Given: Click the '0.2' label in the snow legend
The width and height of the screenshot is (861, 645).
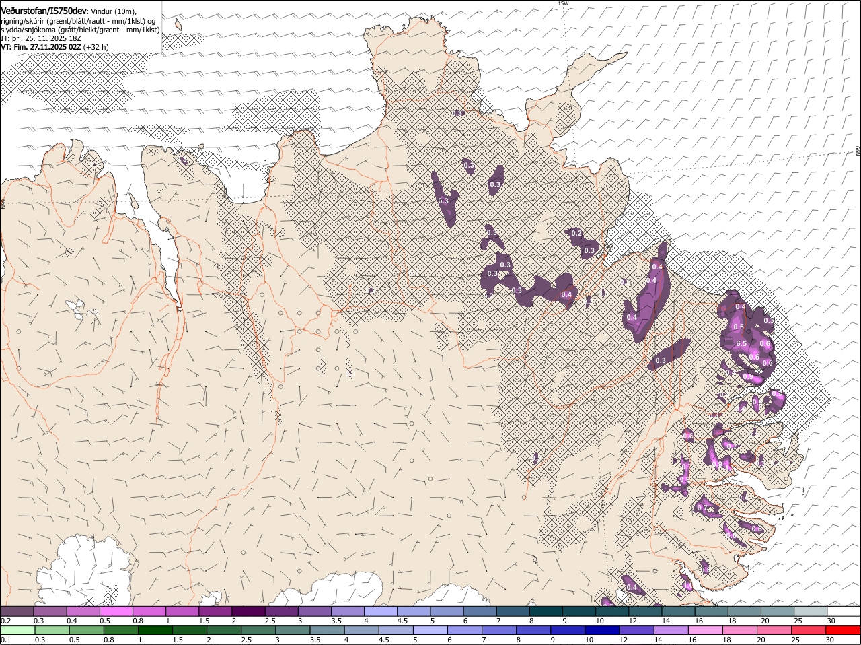Looking at the screenshot, I should 5,620.
